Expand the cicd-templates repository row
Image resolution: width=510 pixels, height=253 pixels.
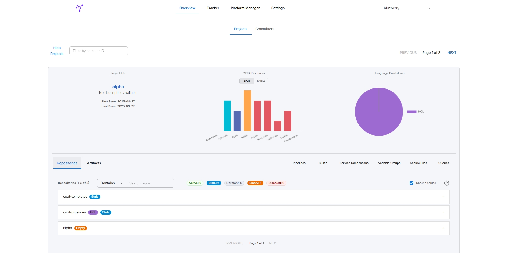click(444, 197)
